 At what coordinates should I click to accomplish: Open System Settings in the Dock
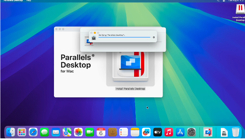[191, 132]
